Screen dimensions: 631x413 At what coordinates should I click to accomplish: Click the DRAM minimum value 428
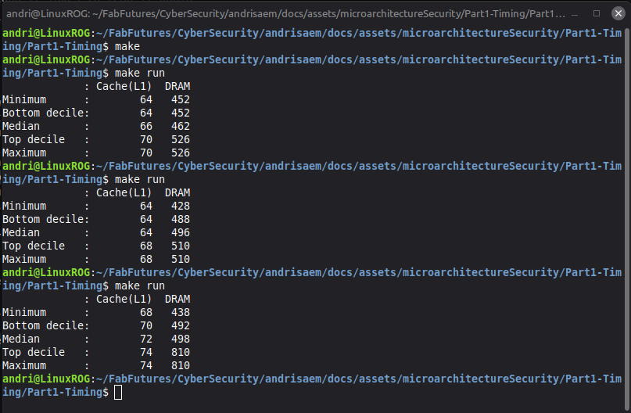pyautogui.click(x=181, y=206)
